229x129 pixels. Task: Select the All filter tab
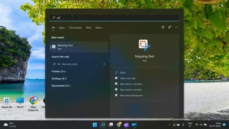pyautogui.click(x=53, y=28)
